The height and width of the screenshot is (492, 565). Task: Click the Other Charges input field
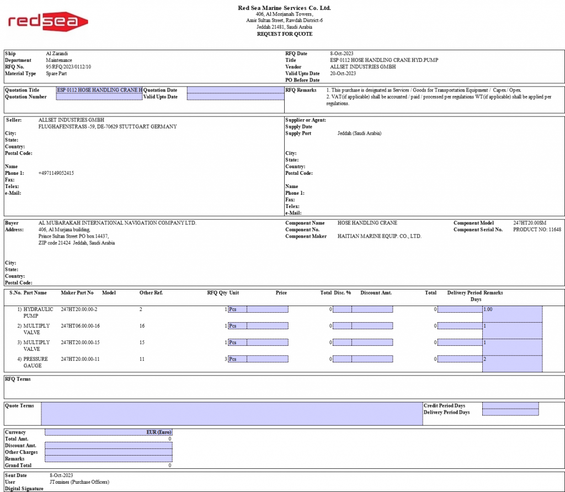coord(109,452)
